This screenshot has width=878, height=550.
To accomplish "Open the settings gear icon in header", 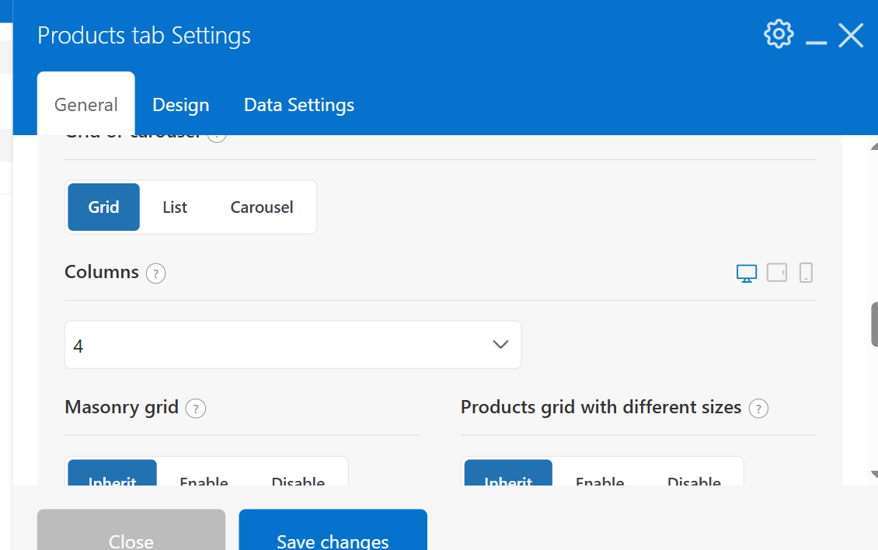I will pos(779,35).
